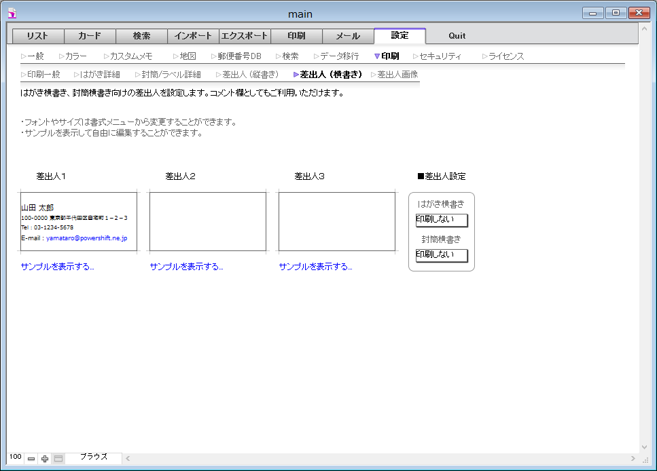Open the 封筒横書き print dropdown
Screen dimensions: 657x471
pyautogui.click(x=442, y=255)
